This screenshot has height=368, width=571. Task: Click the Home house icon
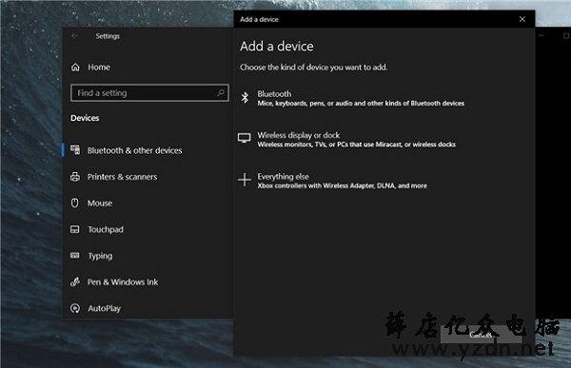(x=75, y=67)
